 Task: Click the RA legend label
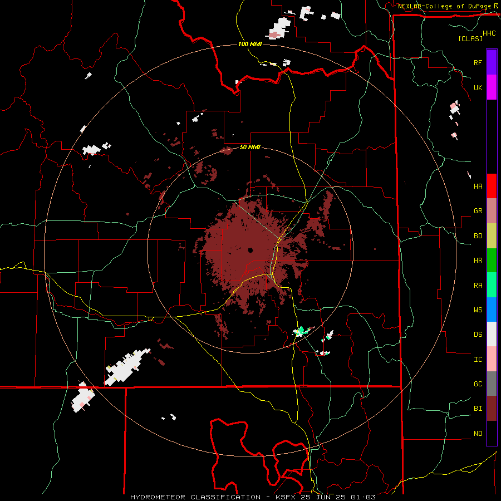tap(478, 286)
